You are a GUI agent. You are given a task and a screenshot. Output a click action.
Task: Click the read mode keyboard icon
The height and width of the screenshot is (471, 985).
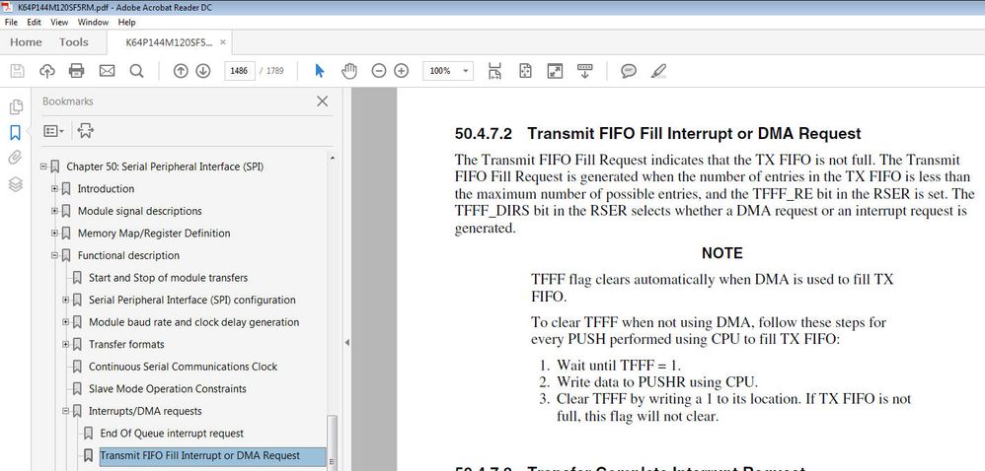point(585,71)
